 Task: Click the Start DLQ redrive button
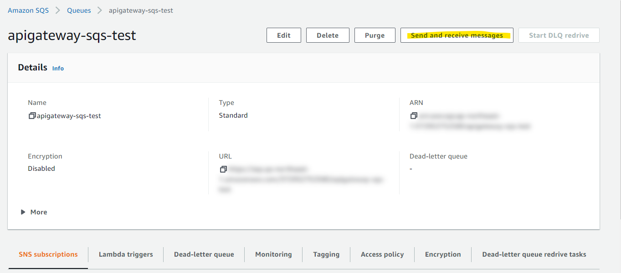pos(559,35)
